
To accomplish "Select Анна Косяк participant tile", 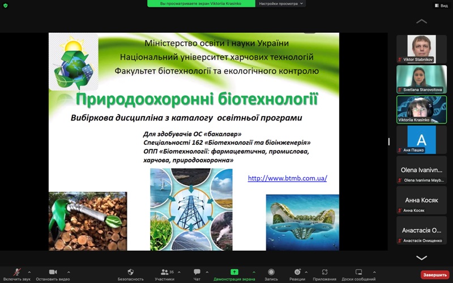I will 421,200.
